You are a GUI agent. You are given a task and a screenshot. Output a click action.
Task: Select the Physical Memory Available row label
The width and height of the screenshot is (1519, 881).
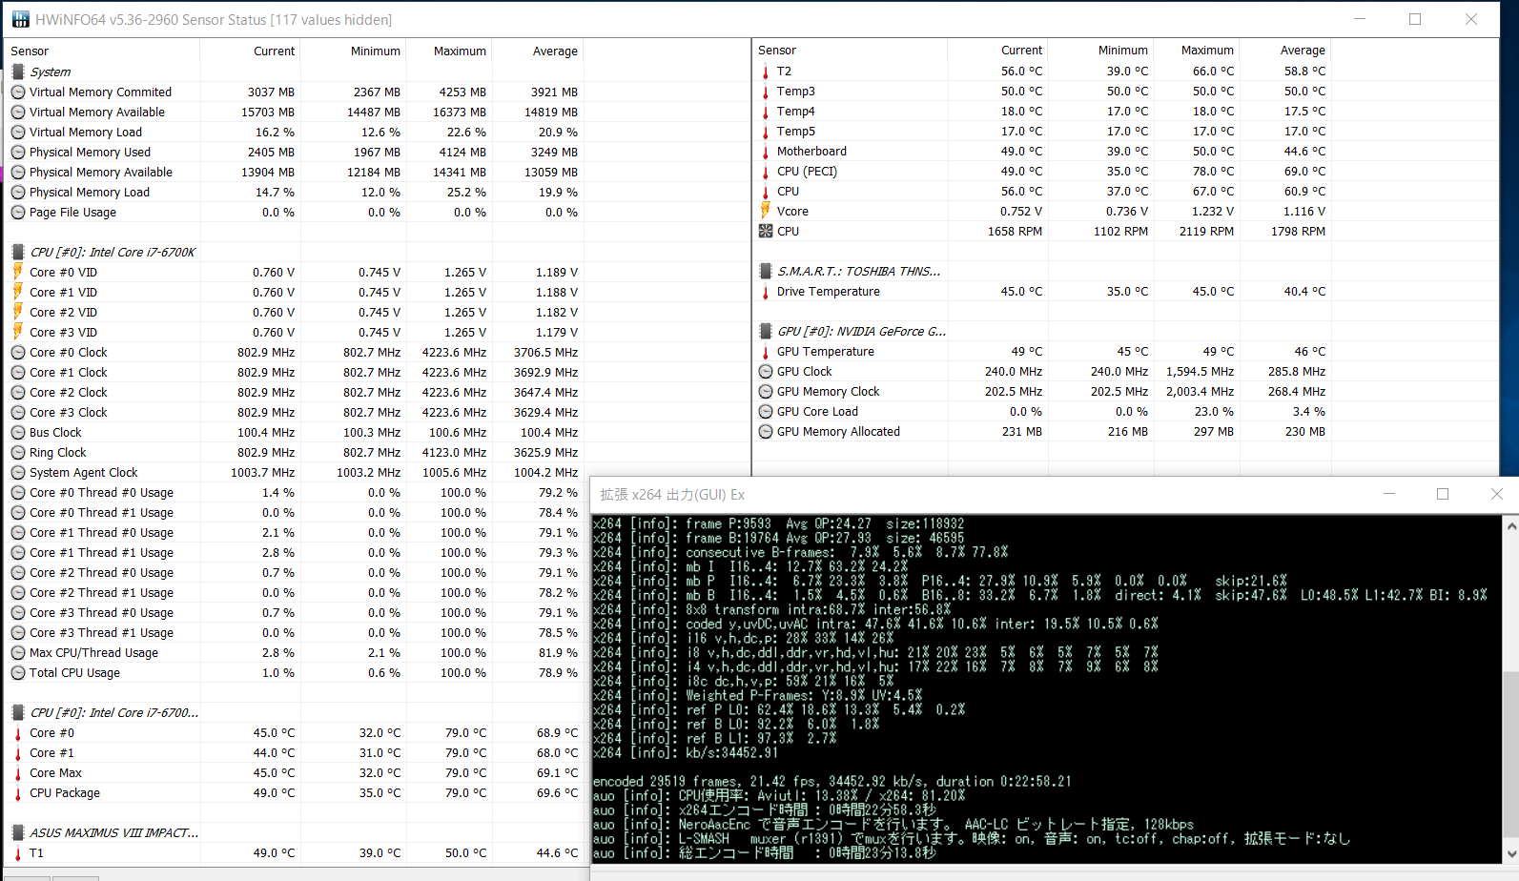tap(101, 172)
